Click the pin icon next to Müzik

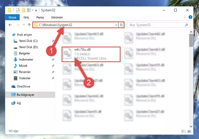[x=53, y=66]
